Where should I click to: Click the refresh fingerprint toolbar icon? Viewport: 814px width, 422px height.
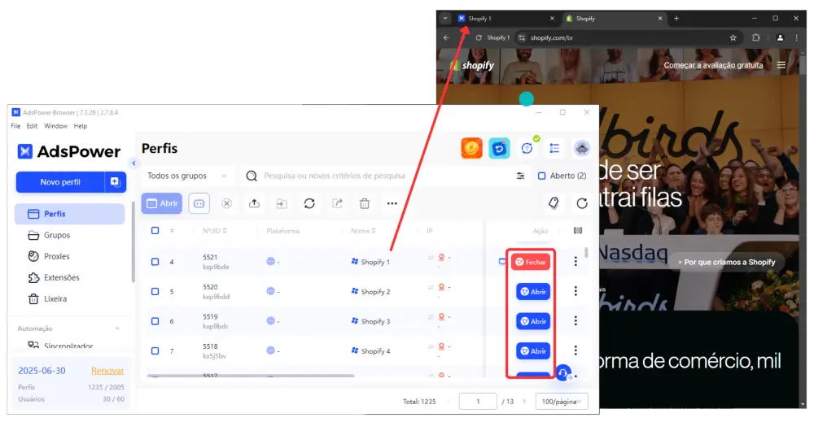pyautogui.click(x=309, y=203)
